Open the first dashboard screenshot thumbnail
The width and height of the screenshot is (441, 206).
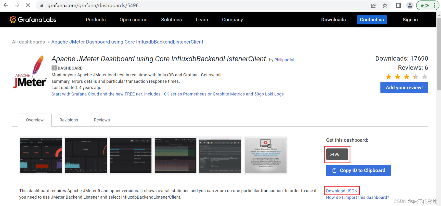(x=41, y=155)
